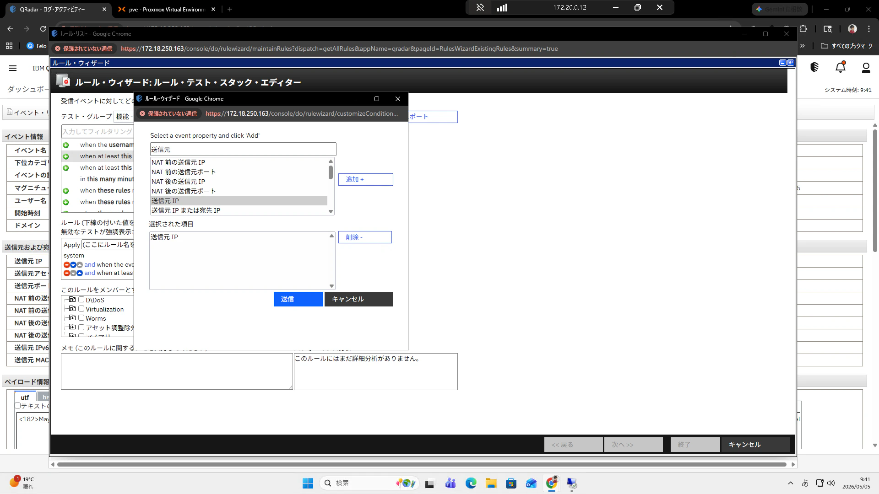879x494 pixels.
Task: Click back arrow in Chrome toolbar
Action: point(10,29)
